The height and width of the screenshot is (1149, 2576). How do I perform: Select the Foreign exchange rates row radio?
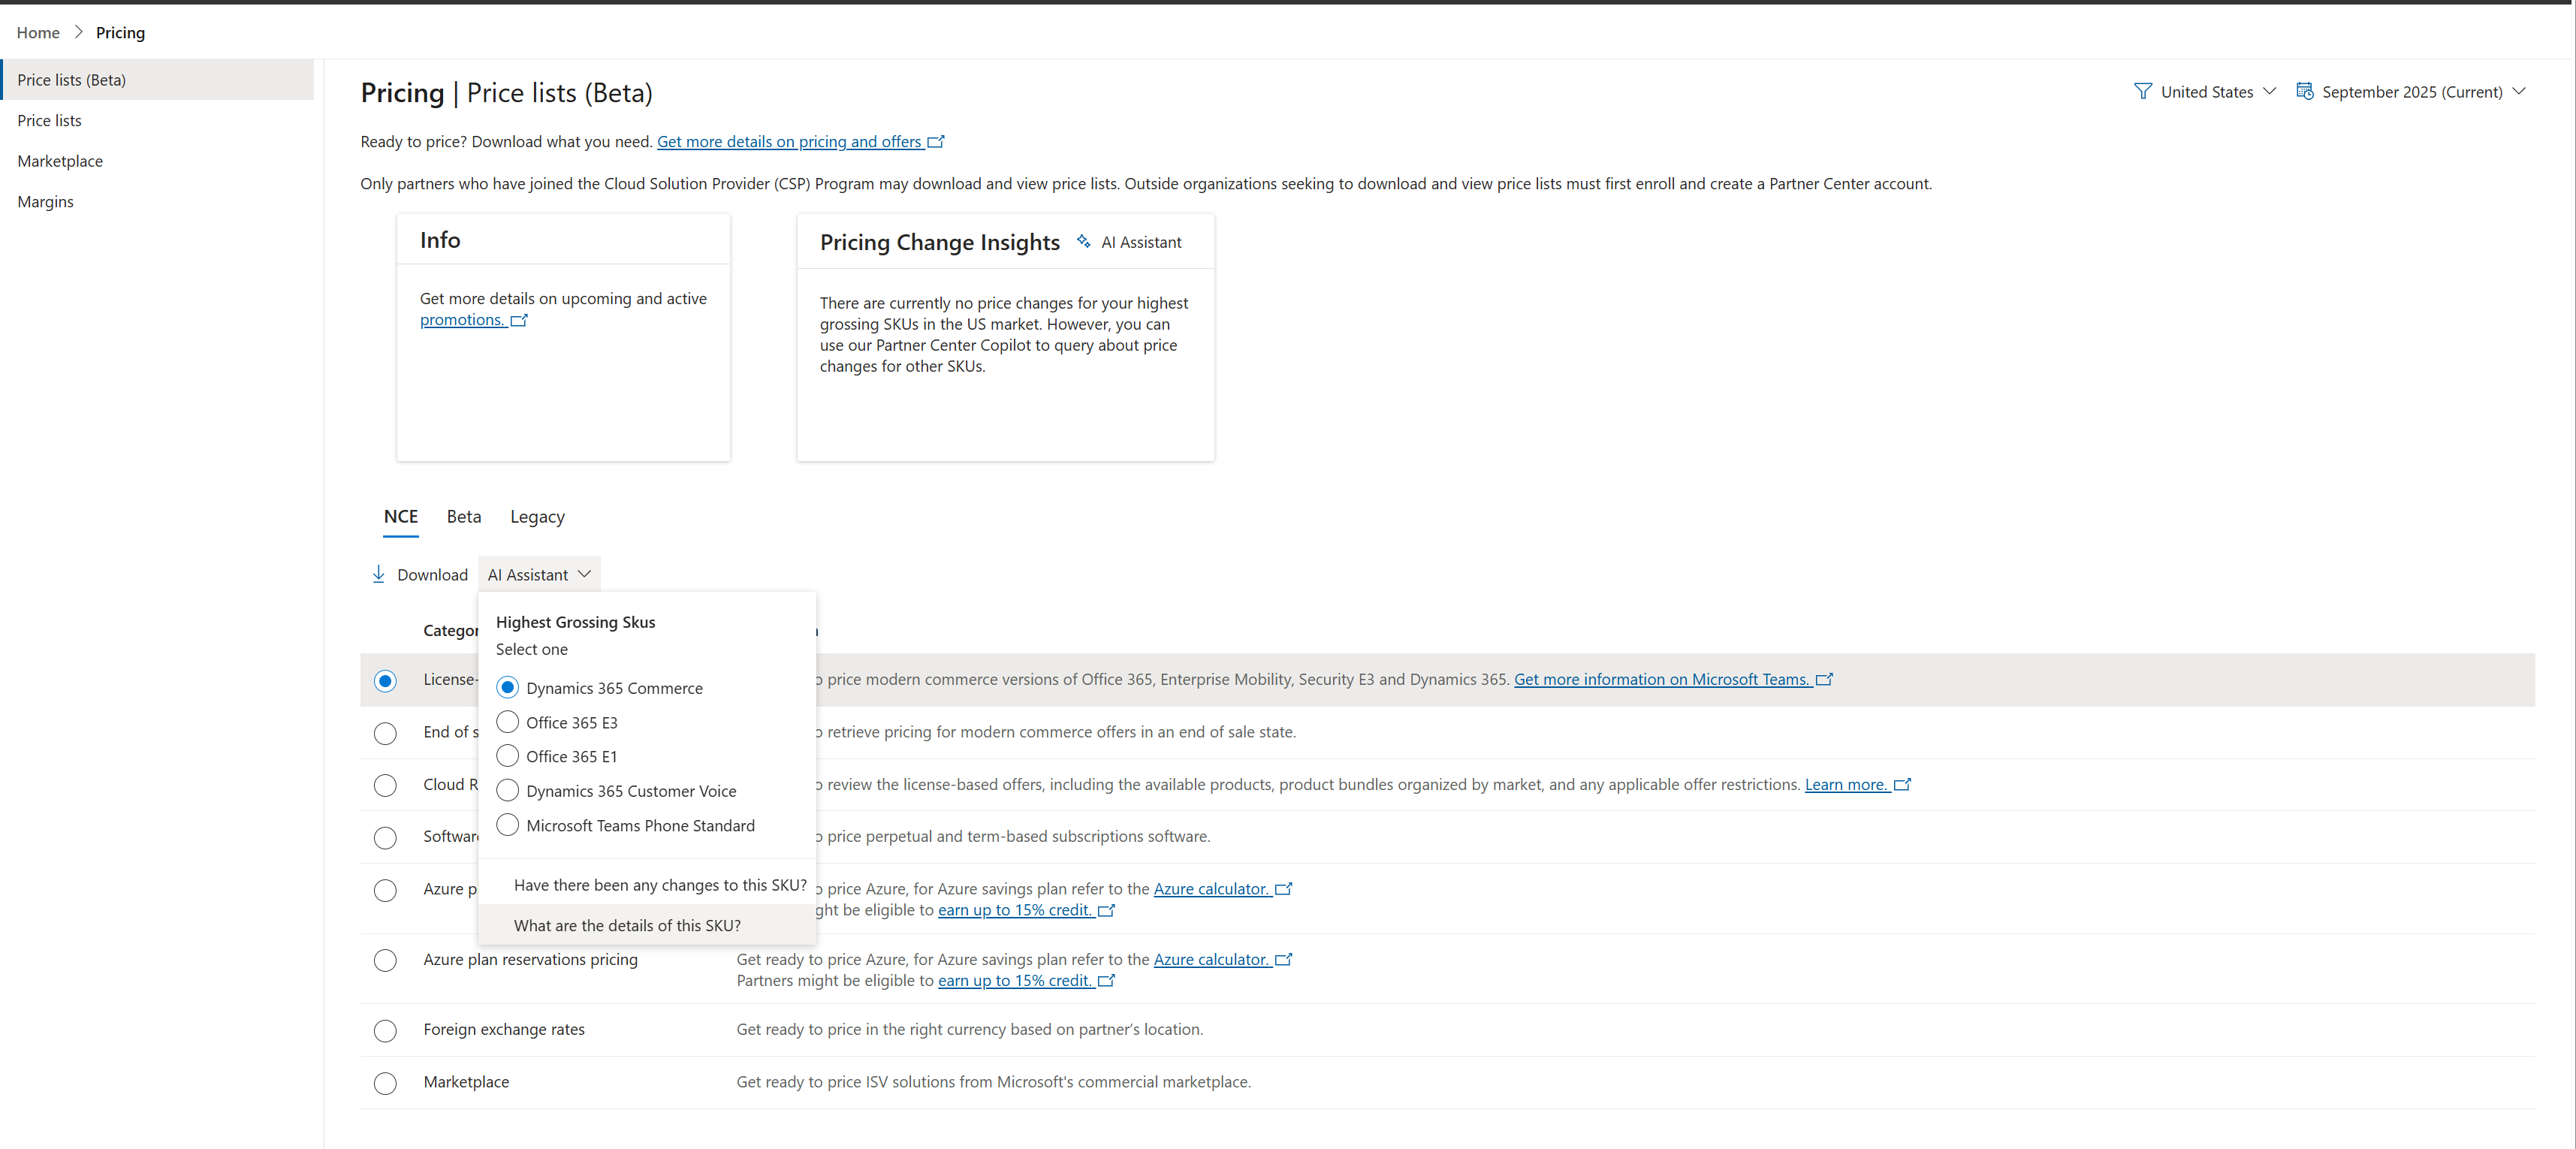(385, 1030)
